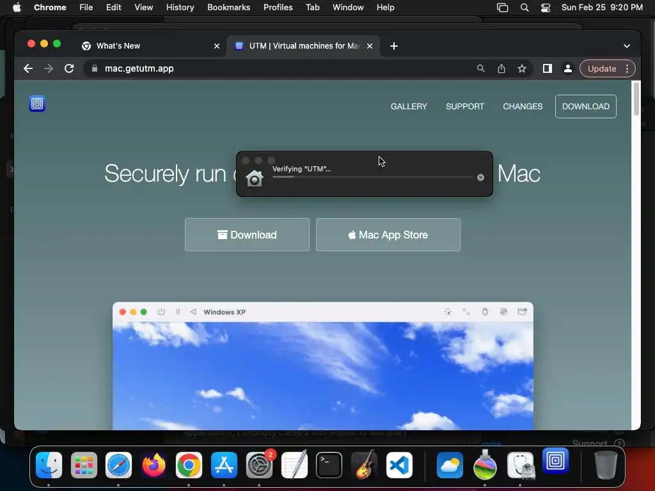This screenshot has height=491, width=655.
Task: View site info lock icon
Action: [x=95, y=68]
